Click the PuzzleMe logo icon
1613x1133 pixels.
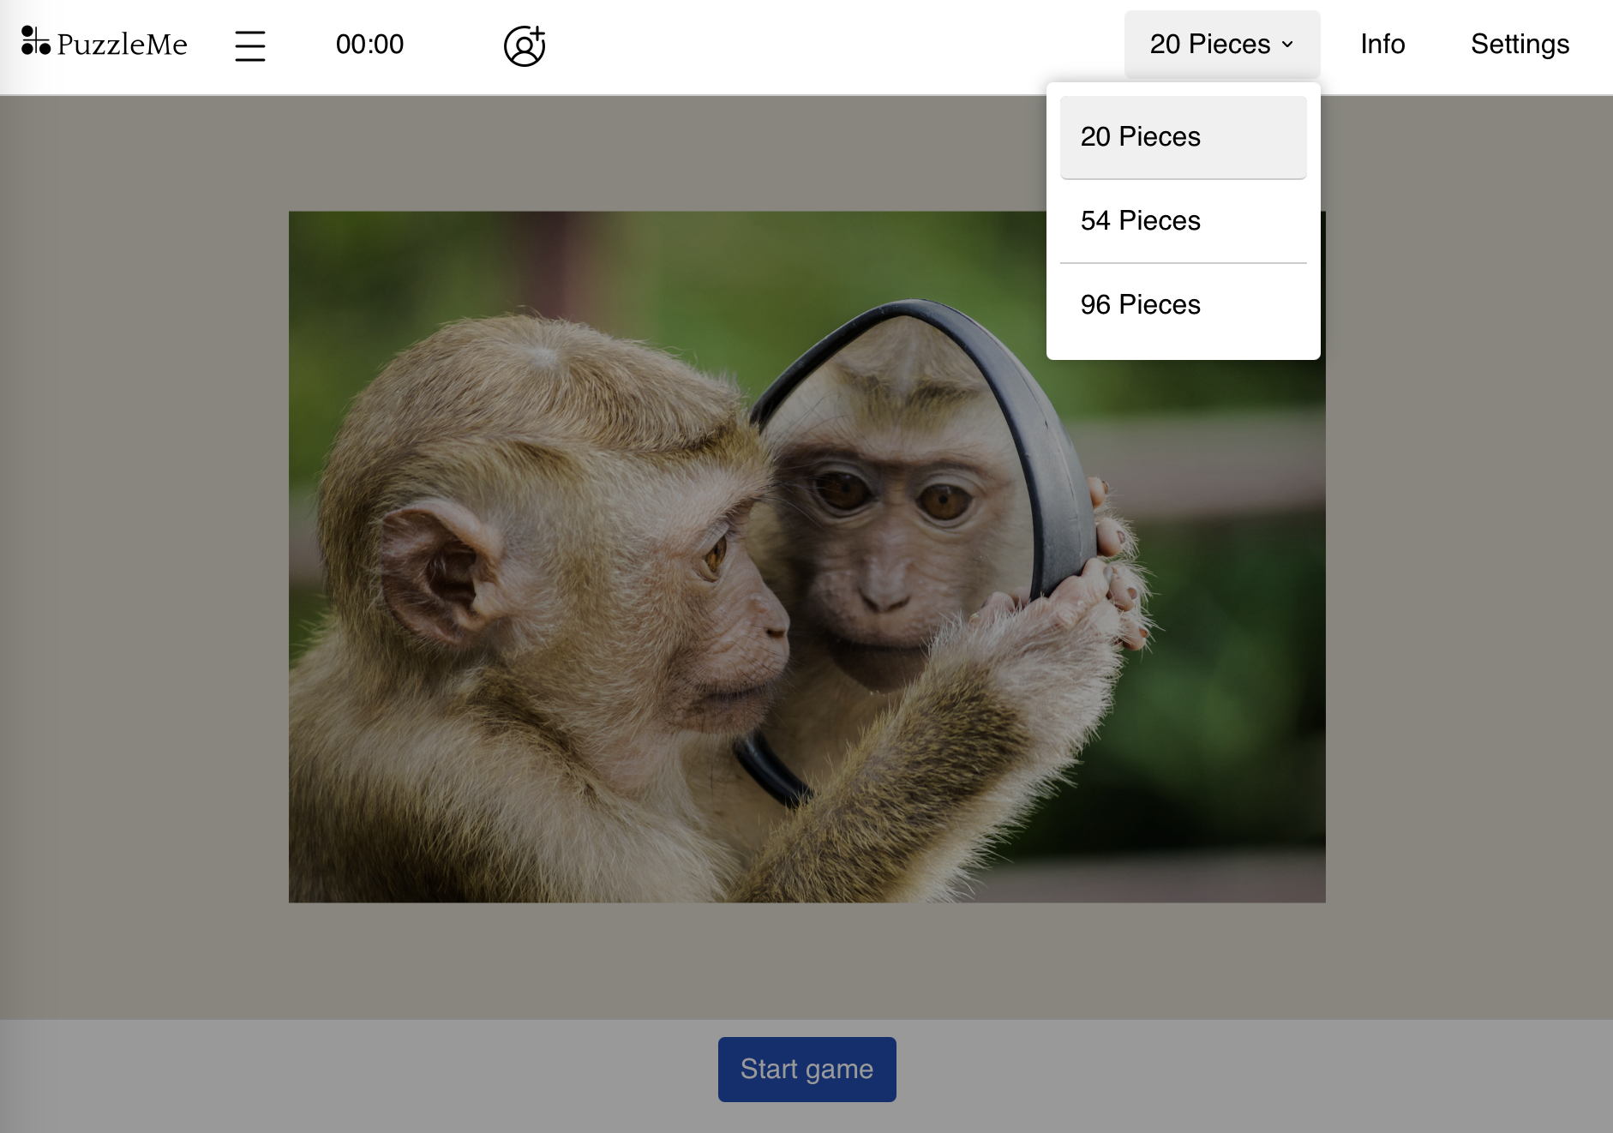pyautogui.click(x=35, y=41)
